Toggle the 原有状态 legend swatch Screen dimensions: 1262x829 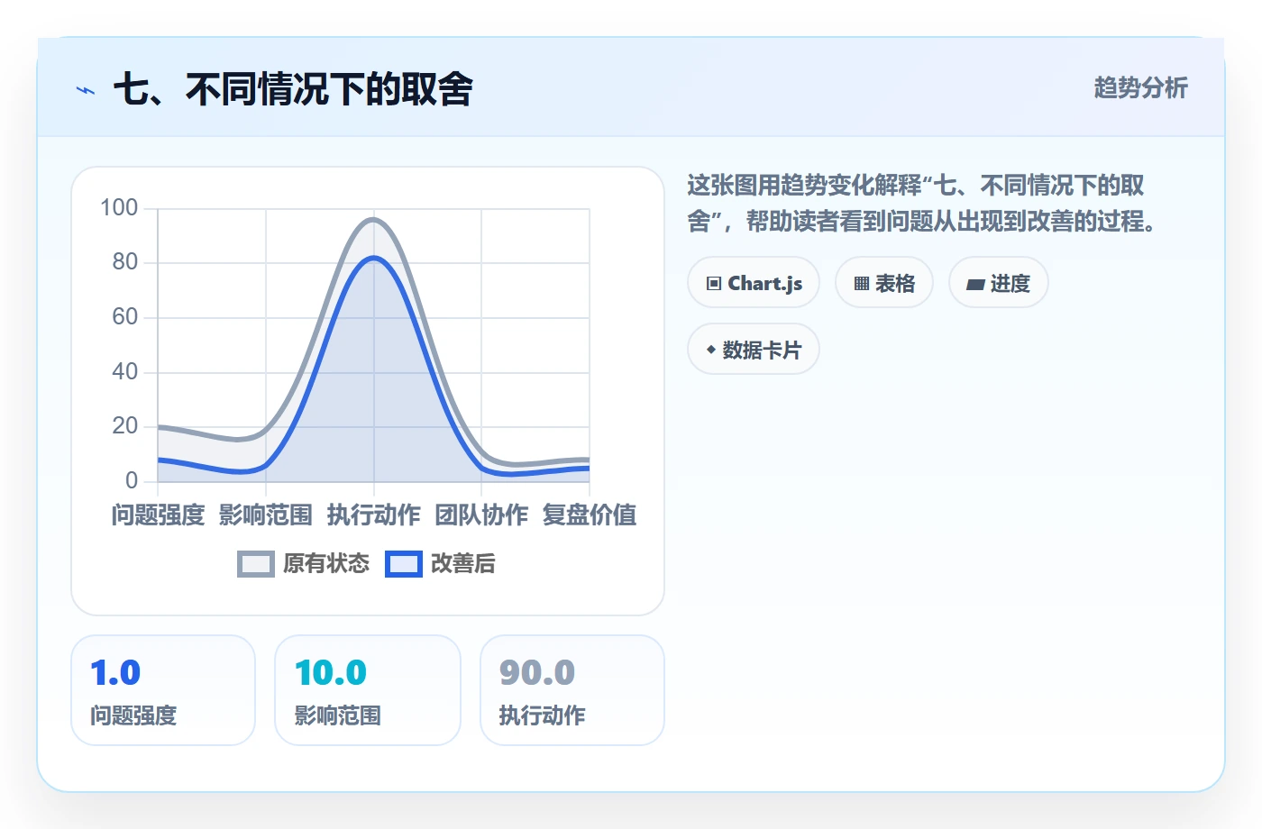pyautogui.click(x=256, y=564)
